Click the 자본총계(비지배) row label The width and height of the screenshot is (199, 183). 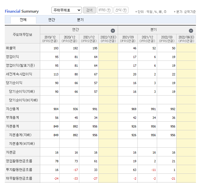[22, 144]
